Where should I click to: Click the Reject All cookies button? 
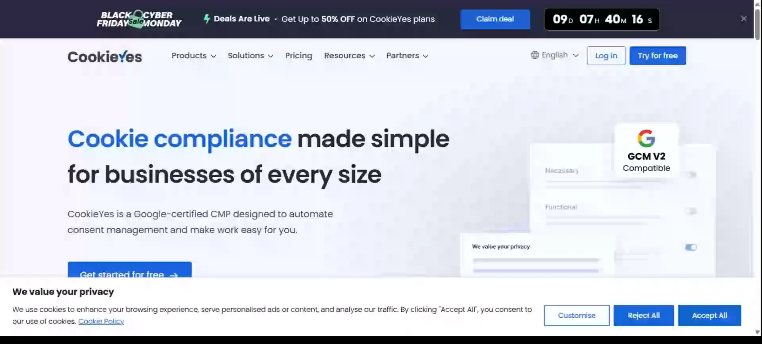point(643,315)
